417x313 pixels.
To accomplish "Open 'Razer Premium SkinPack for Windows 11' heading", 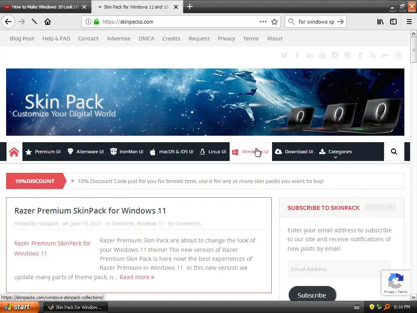I will click(90, 211).
